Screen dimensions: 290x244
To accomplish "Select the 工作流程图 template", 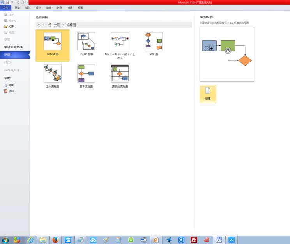I will pyautogui.click(x=53, y=76).
